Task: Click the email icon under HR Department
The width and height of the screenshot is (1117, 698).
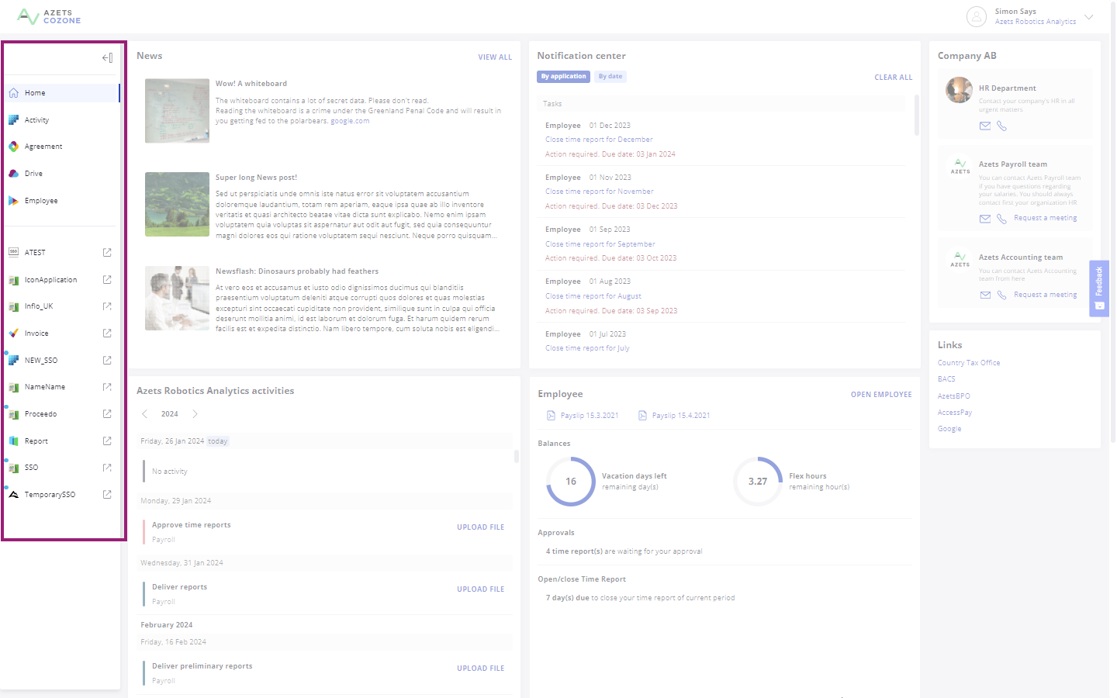Action: 985,126
